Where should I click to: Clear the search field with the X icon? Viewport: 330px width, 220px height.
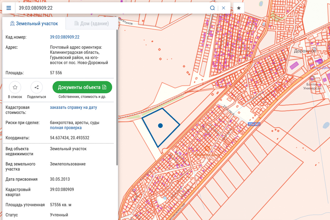tap(224, 8)
